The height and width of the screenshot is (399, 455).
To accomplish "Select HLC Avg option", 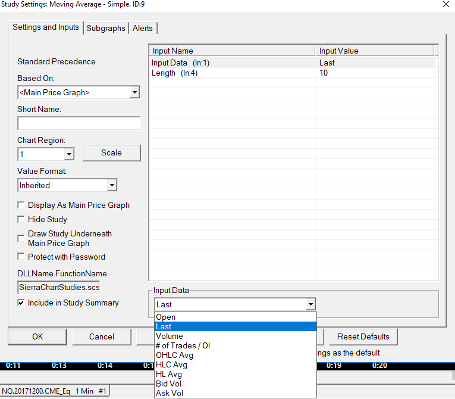I will click(236, 364).
